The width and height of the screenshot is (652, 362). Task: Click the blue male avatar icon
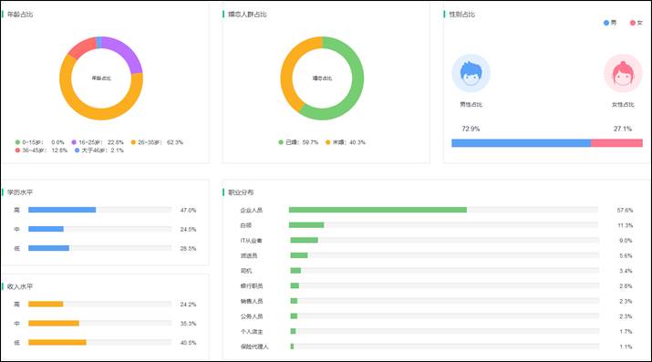click(471, 73)
